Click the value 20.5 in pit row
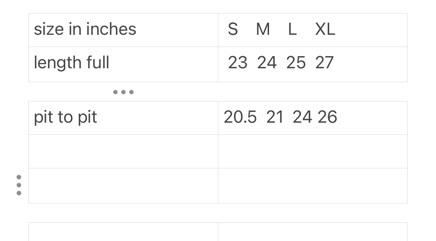 240,117
